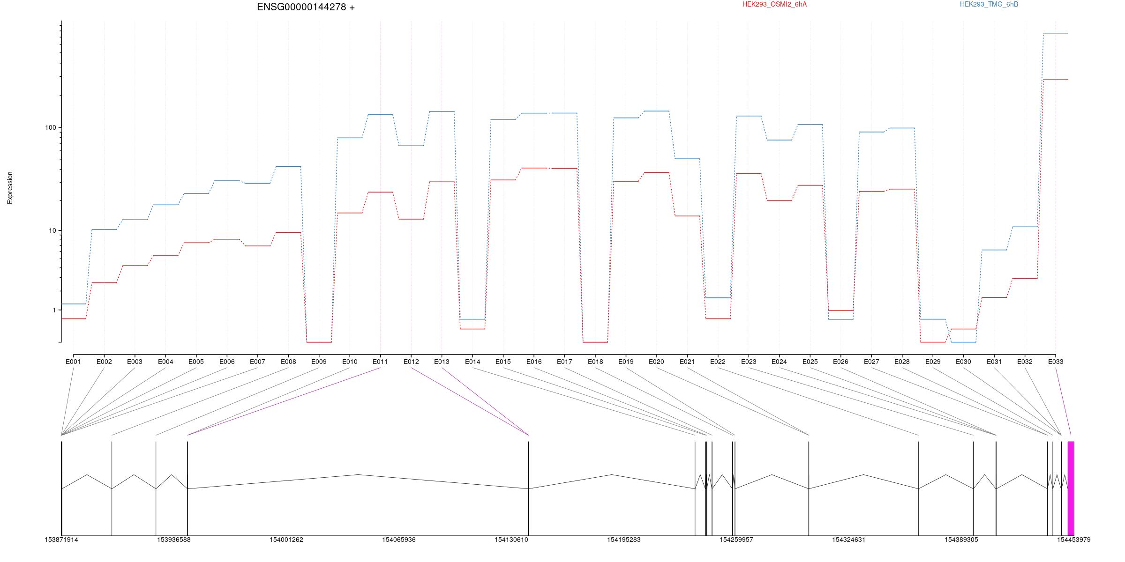Click exon label E019
Viewport: 1125px width, 562px height.
click(626, 362)
